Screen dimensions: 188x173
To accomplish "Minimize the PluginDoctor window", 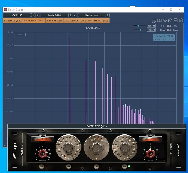I will (163, 10).
